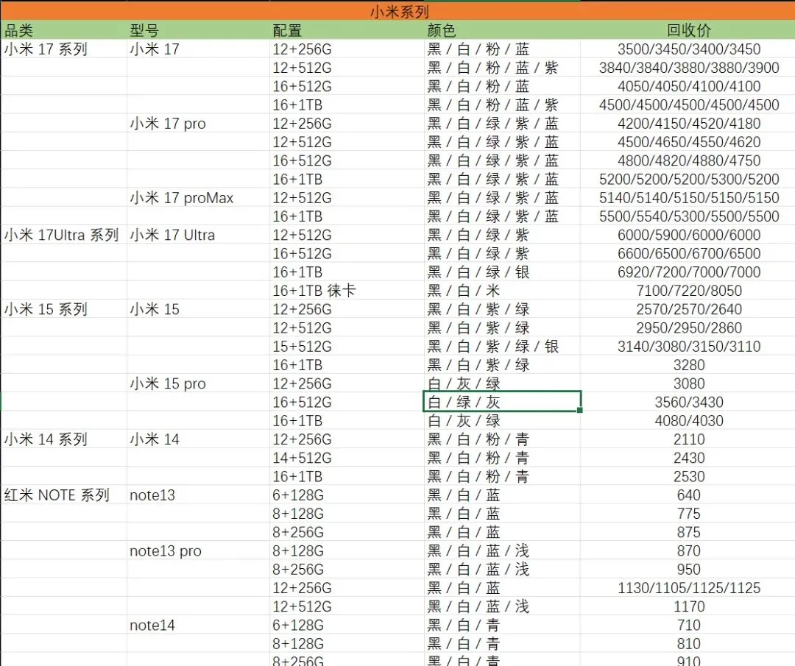Select price cell '1170'
Image resolution: width=795 pixels, height=666 pixels.
tap(688, 606)
